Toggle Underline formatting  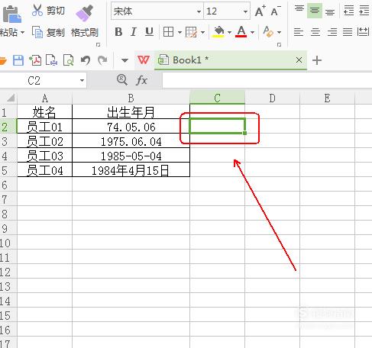coord(149,32)
